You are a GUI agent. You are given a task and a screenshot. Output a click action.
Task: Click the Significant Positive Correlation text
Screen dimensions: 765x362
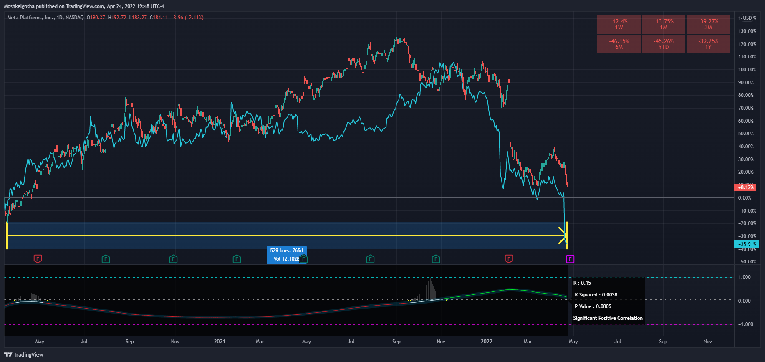[608, 318]
